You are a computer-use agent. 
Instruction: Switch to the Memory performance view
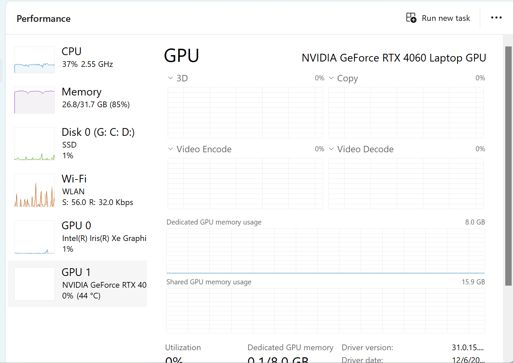82,92
